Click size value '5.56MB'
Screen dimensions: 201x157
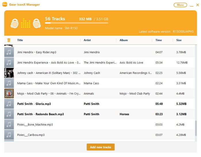tap(181, 73)
